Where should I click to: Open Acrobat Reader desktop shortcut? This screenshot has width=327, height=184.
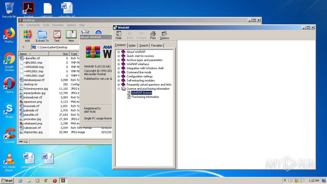click(x=28, y=10)
